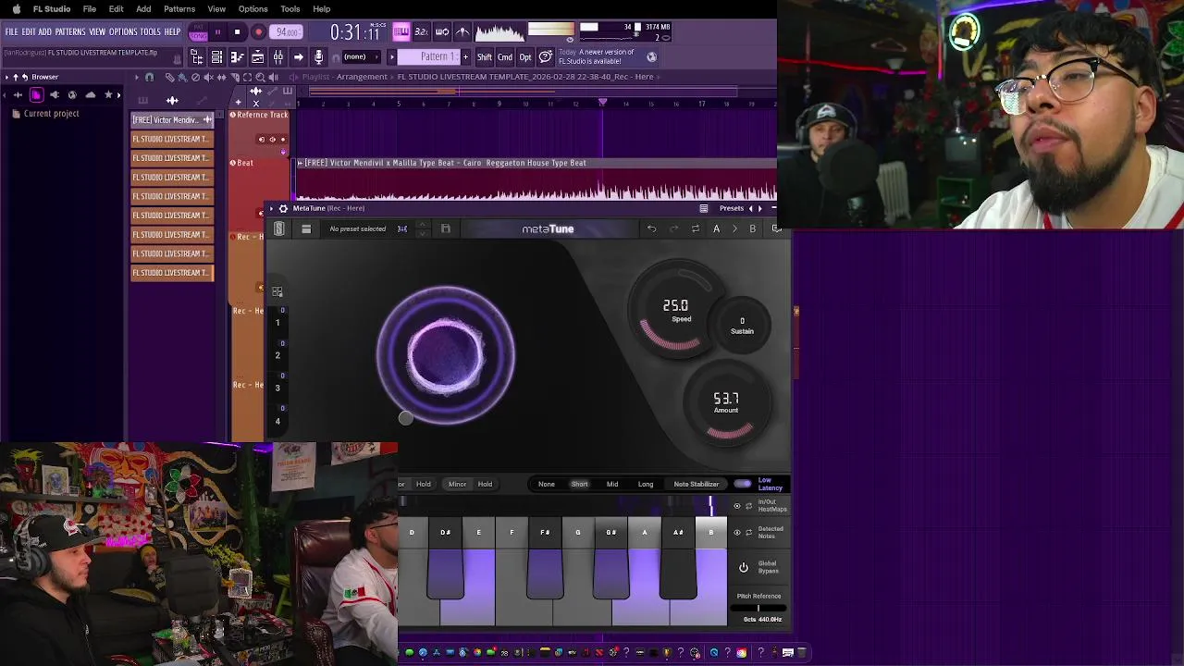Open macOS View menu
This screenshot has height=666, width=1184.
coord(216,9)
